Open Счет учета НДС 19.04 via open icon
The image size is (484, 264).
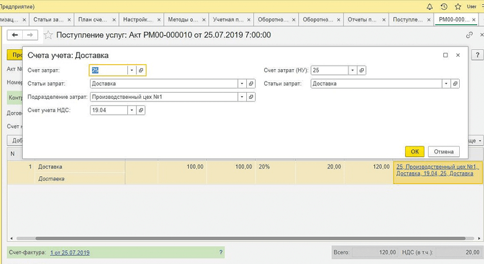tap(141, 110)
